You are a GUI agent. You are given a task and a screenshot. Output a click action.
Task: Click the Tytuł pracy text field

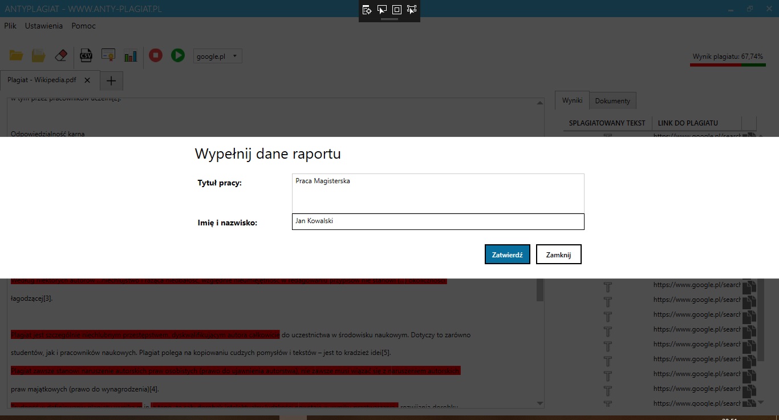pos(437,193)
